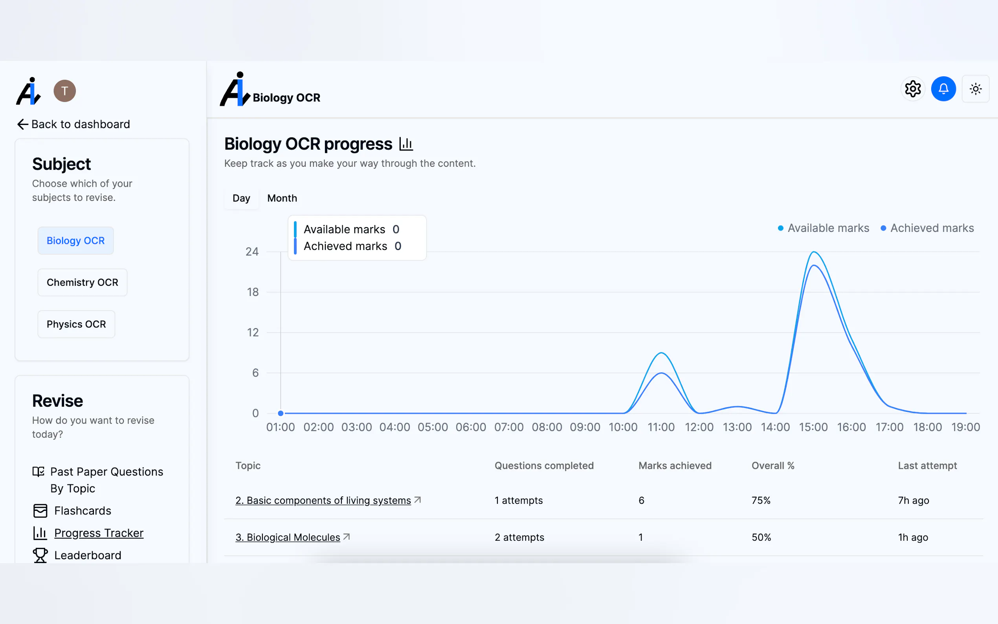Toggle light/dark theme sun icon
This screenshot has width=998, height=624.
point(975,89)
